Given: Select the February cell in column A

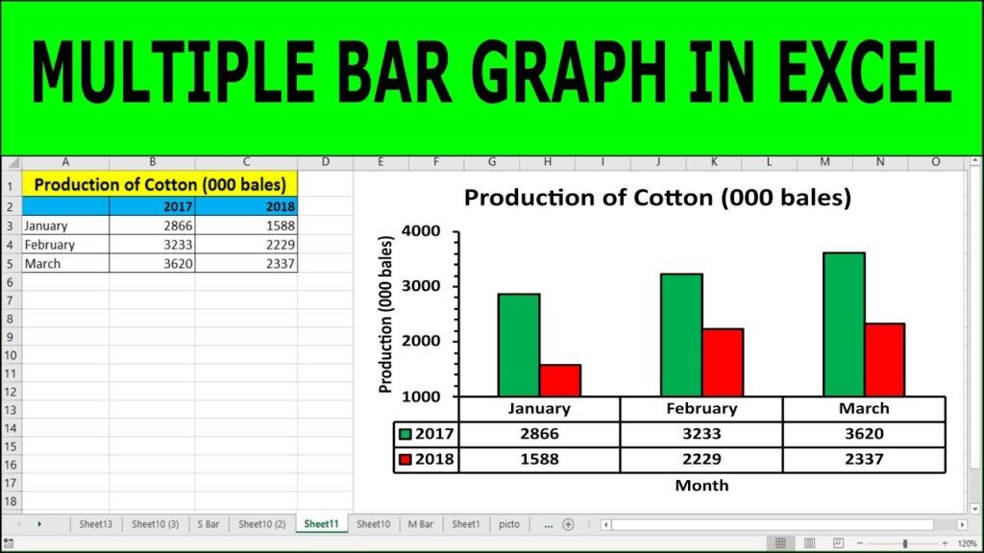Looking at the screenshot, I should click(66, 245).
